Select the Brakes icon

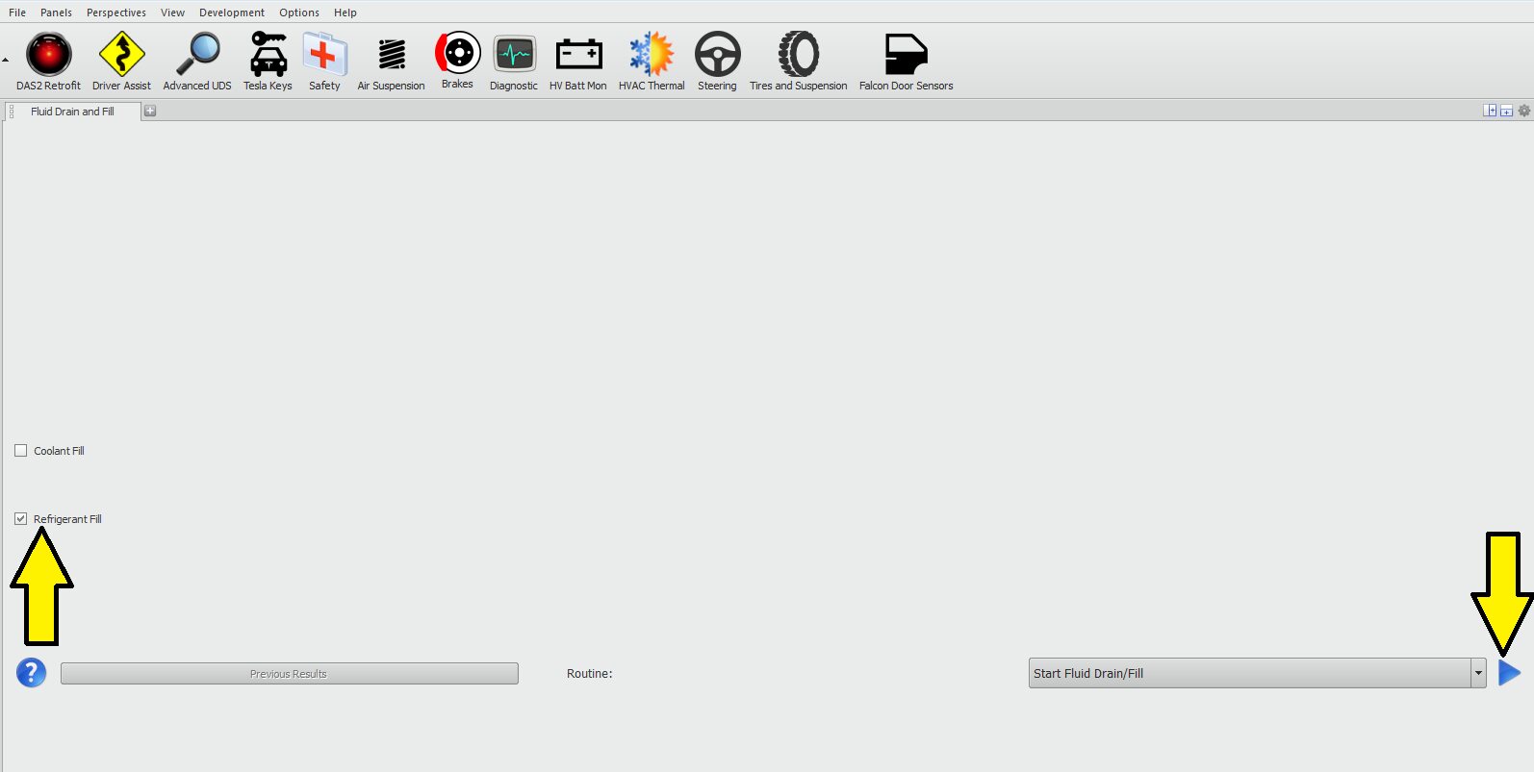(x=457, y=54)
